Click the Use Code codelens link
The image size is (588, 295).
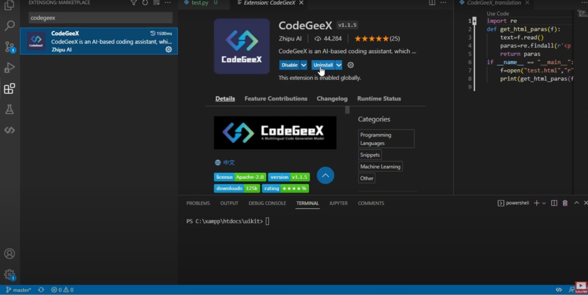click(x=497, y=14)
